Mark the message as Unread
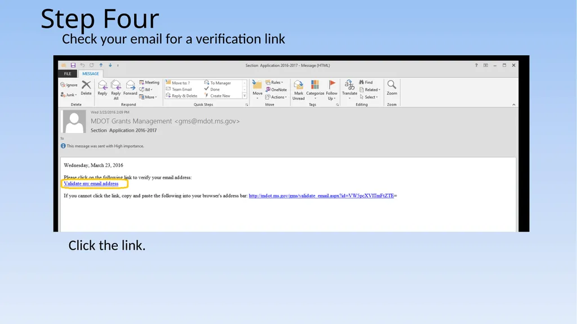 click(x=299, y=90)
